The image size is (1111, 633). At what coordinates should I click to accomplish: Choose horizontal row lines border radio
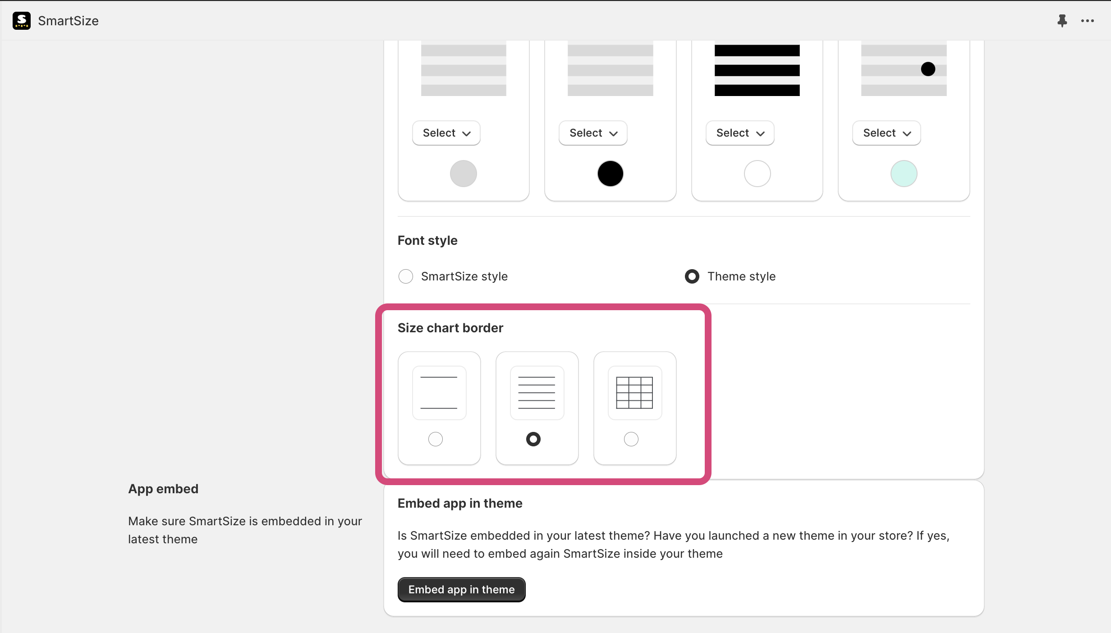coord(533,439)
